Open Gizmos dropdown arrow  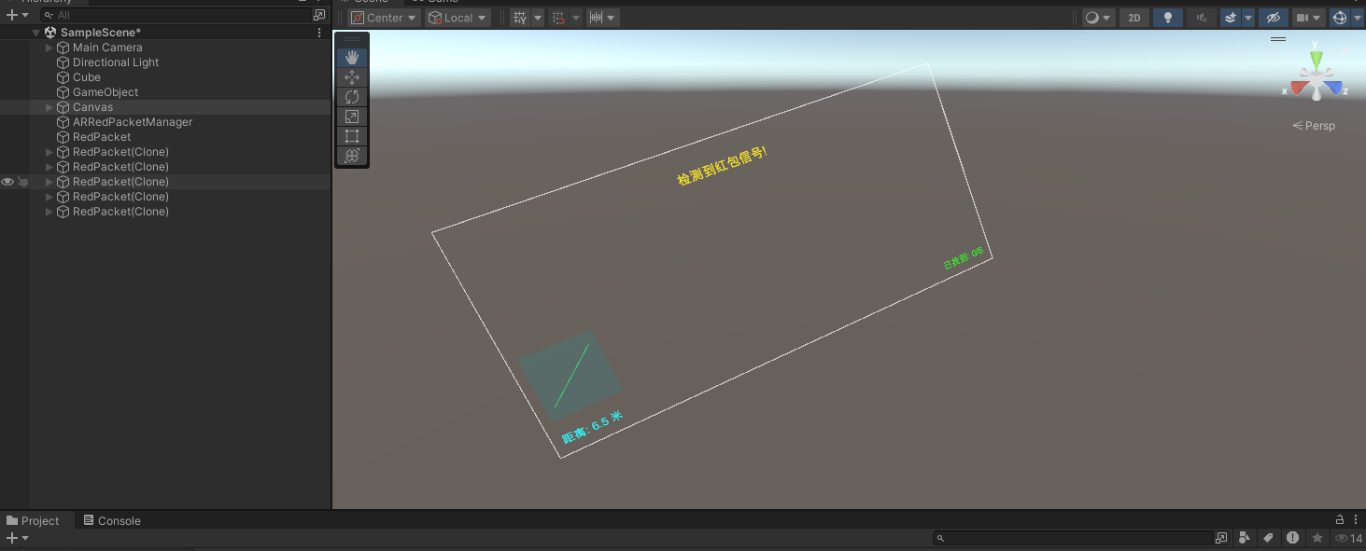pos(1357,18)
